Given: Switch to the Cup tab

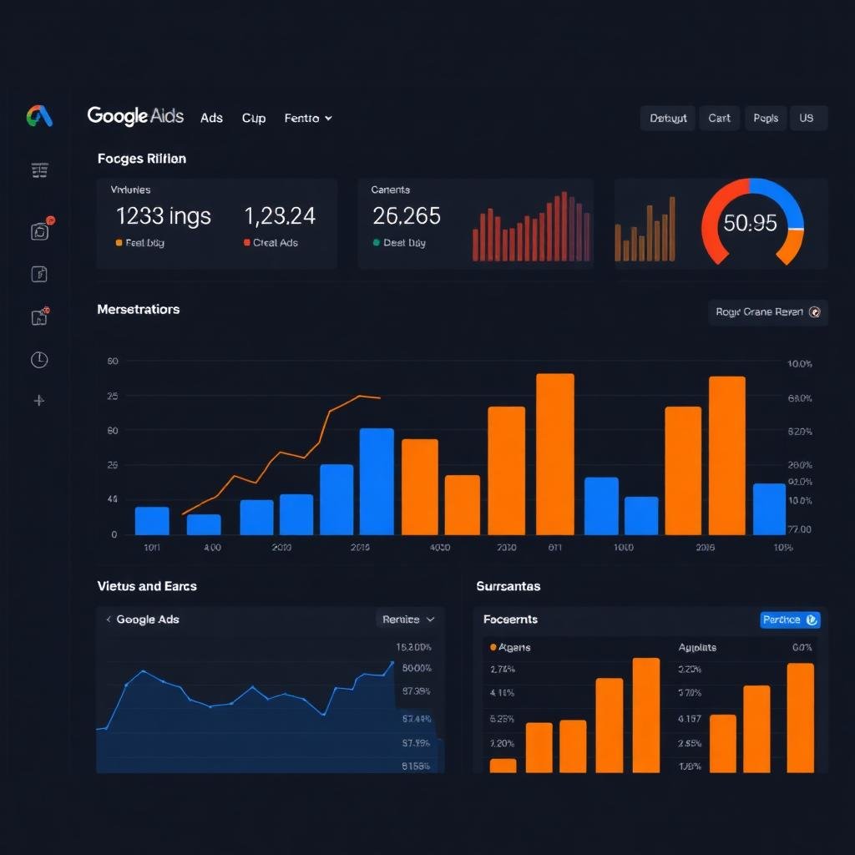Looking at the screenshot, I should click(254, 118).
